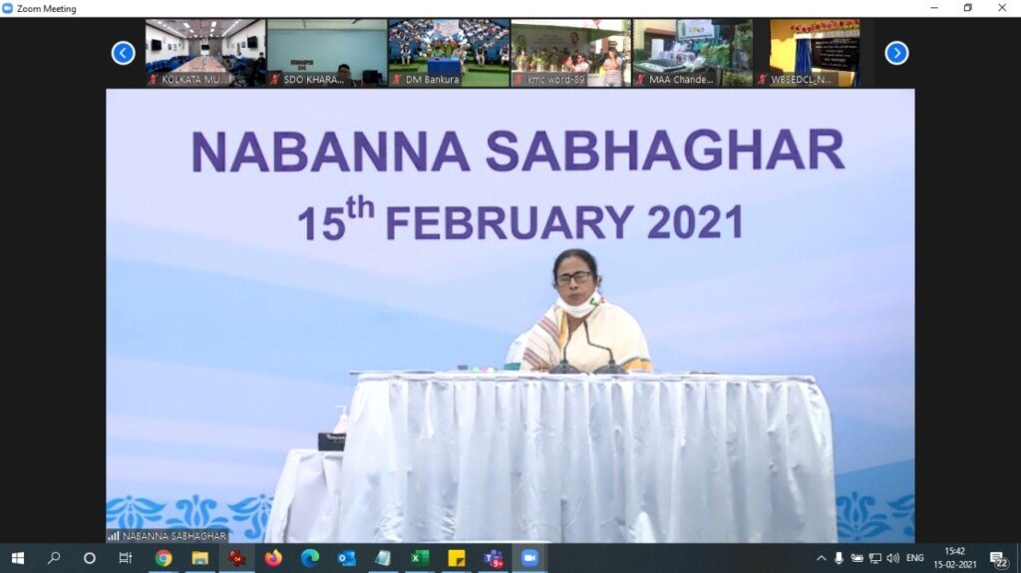The height and width of the screenshot is (573, 1021).
Task: Open Google Chrome from the taskbar
Action: 164,558
